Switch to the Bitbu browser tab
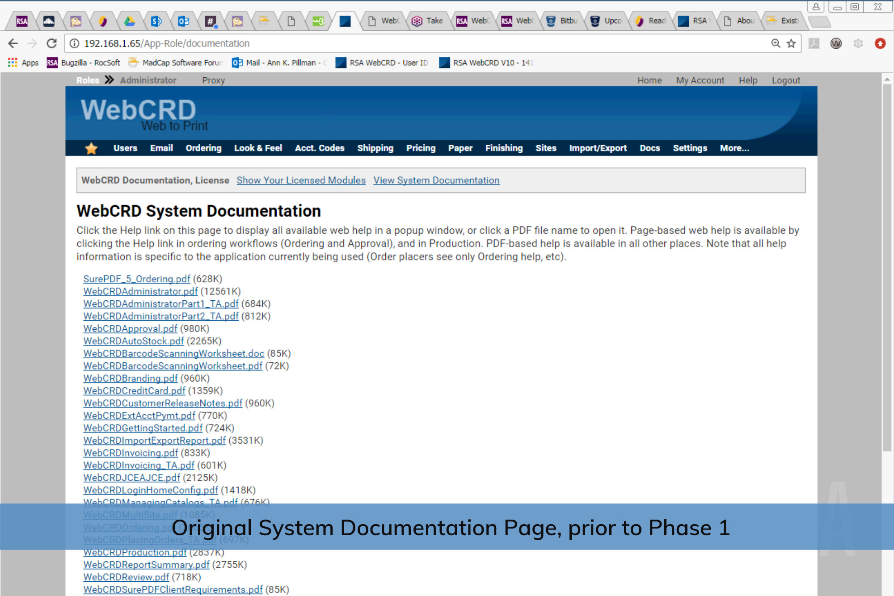894x596 pixels. (x=562, y=21)
